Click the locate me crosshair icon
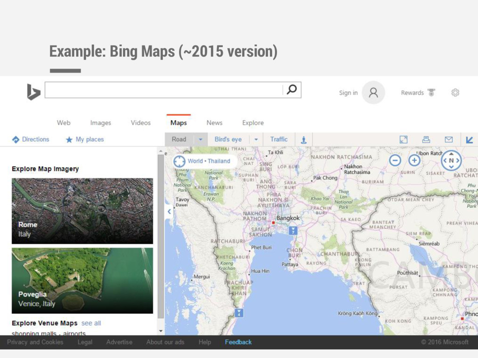The image size is (478, 358). [179, 161]
